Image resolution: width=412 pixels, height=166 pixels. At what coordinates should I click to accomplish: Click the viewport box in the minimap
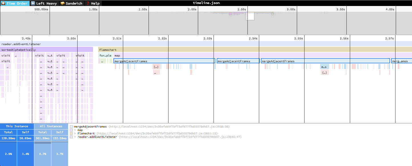[250, 16]
